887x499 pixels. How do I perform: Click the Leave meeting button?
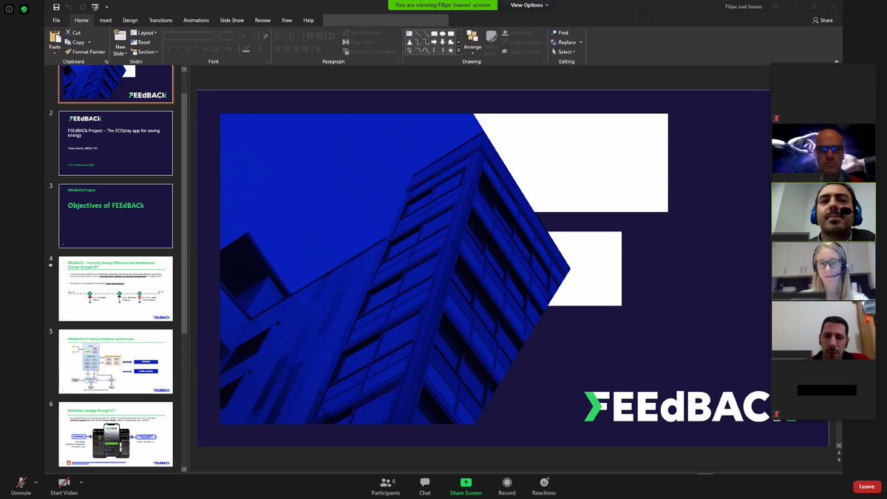pos(866,486)
